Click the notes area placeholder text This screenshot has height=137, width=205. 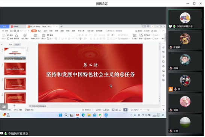(x=39, y=106)
